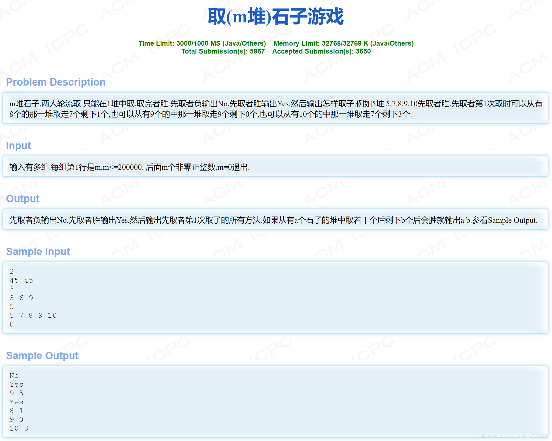This screenshot has width=552, height=441.
Task: Click the sample output line '10 3'
Action: point(19,428)
